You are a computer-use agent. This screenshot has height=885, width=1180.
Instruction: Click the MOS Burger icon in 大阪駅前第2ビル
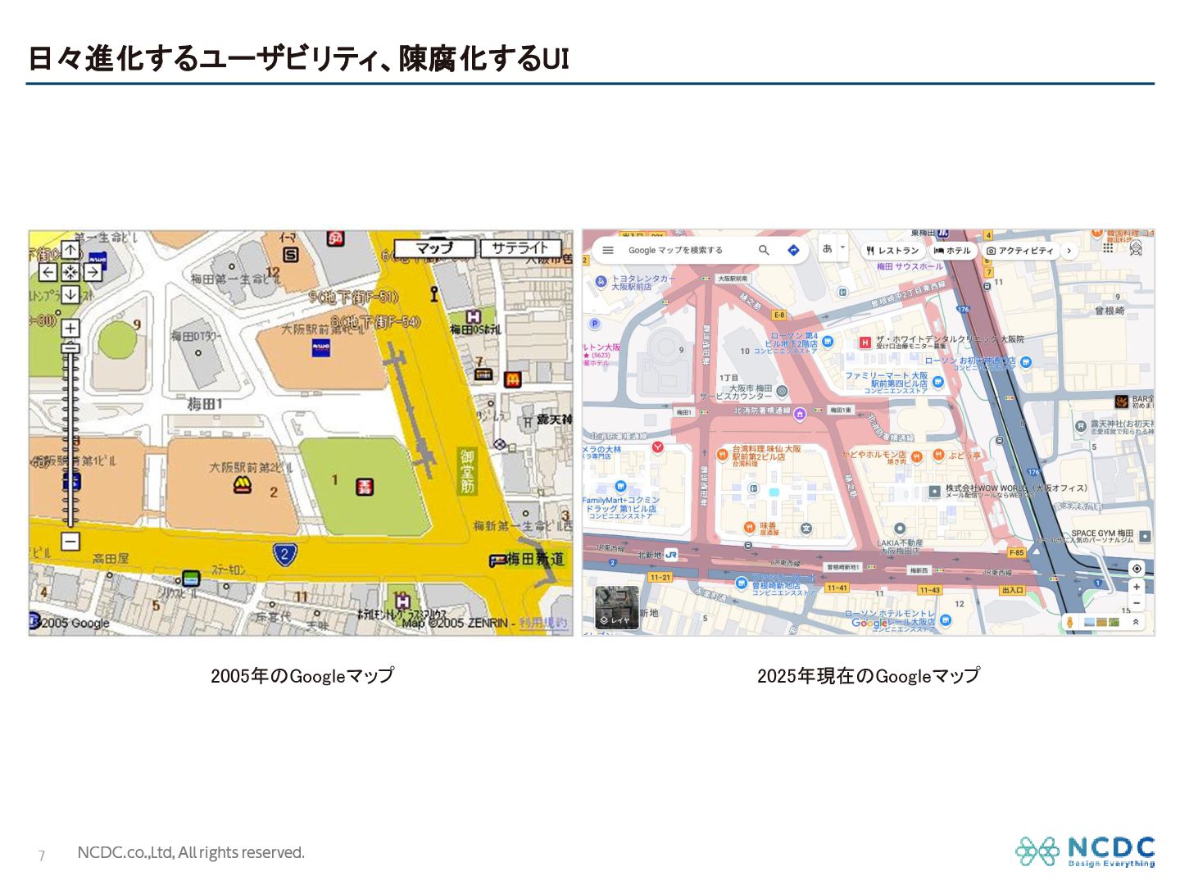pos(242,485)
